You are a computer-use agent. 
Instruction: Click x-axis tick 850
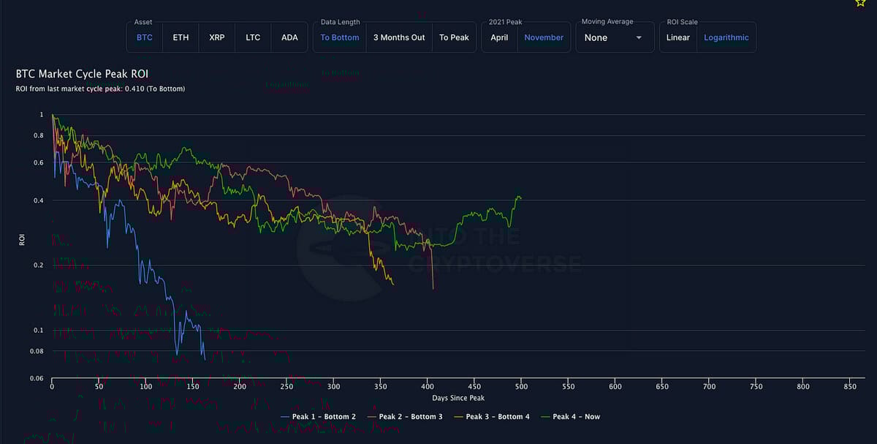tap(850, 385)
